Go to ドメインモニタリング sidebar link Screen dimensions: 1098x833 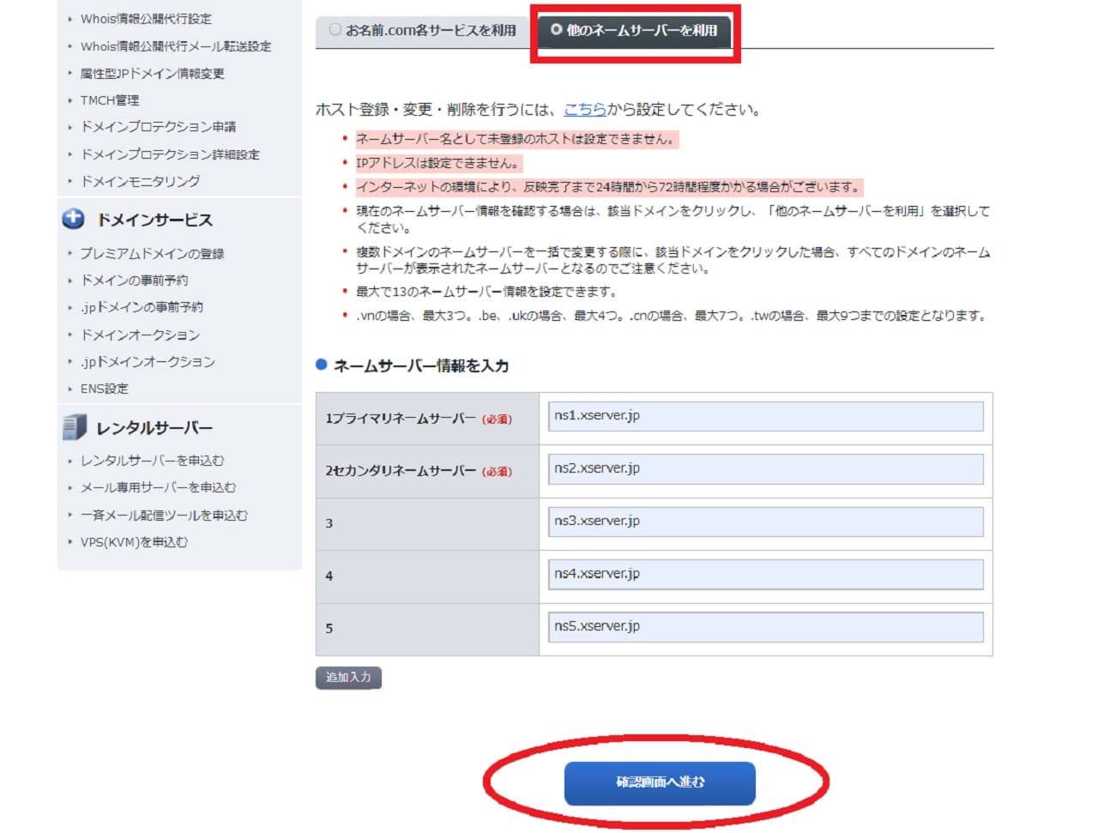(x=141, y=181)
